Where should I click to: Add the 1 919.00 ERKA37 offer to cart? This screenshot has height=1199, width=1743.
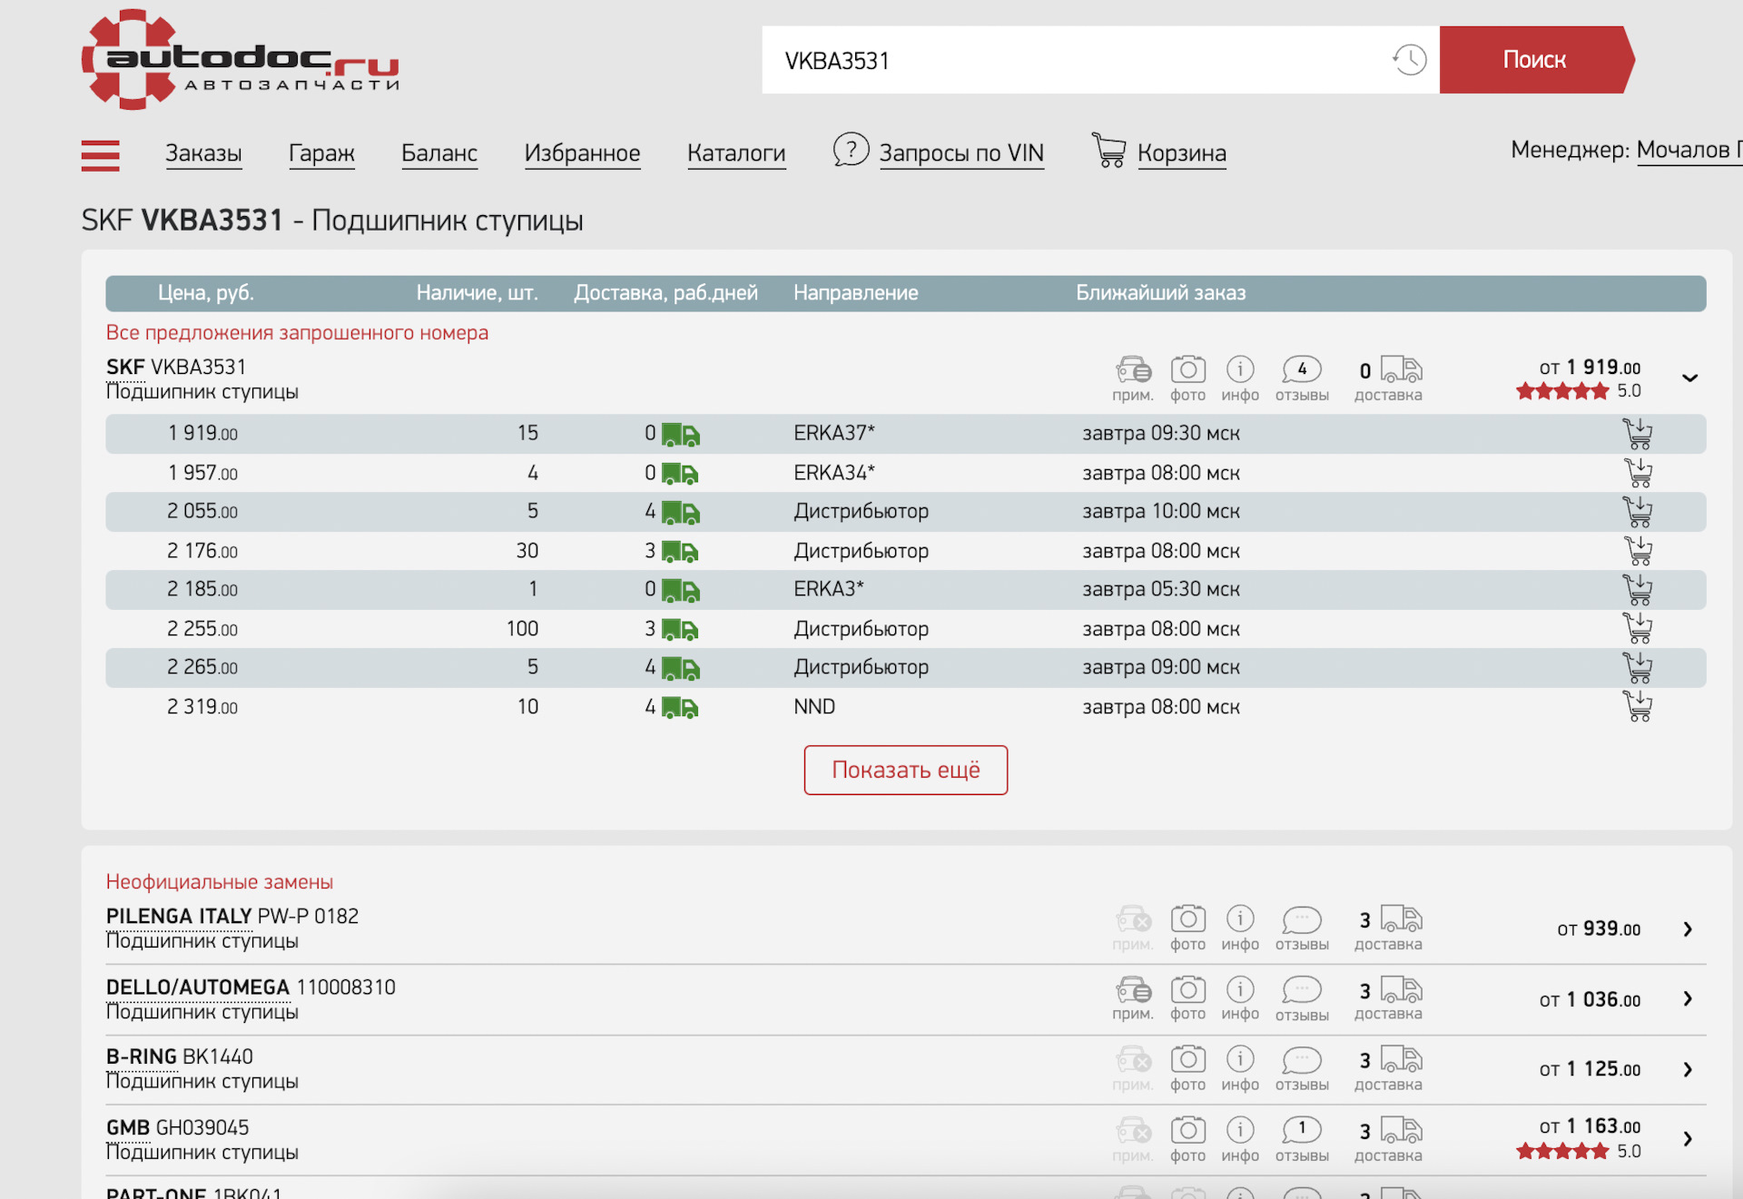pyautogui.click(x=1637, y=434)
